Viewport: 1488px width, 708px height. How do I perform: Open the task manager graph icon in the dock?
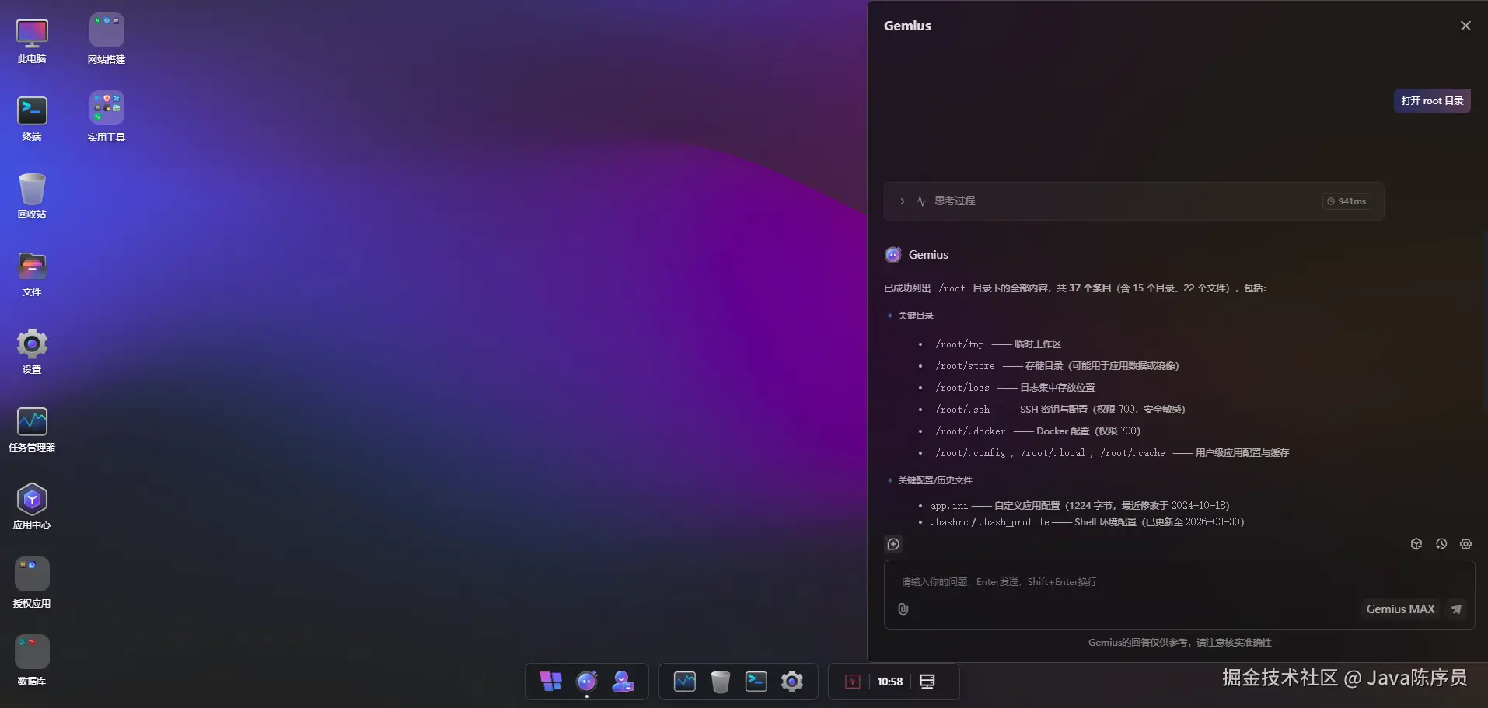pyautogui.click(x=685, y=682)
